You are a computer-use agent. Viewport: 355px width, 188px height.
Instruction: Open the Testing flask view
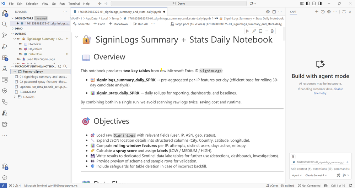(x=5, y=69)
